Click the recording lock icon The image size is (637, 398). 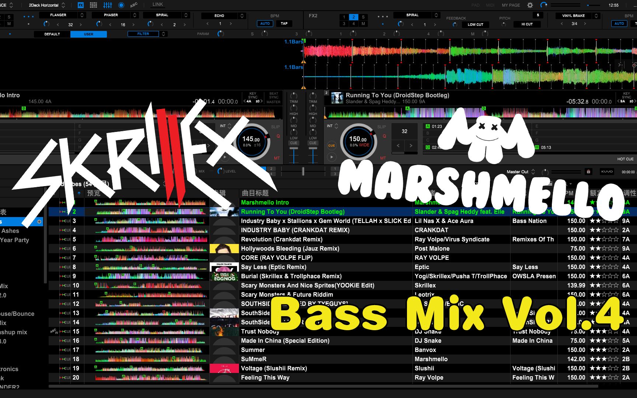pos(588,172)
